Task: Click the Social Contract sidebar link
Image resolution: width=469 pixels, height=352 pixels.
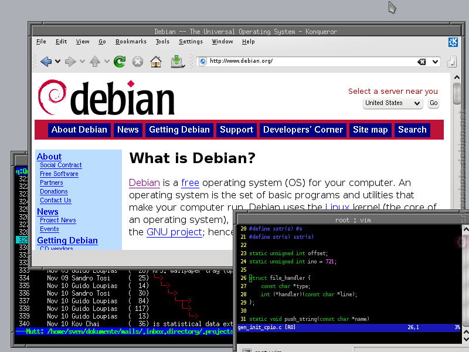Action: [61, 165]
